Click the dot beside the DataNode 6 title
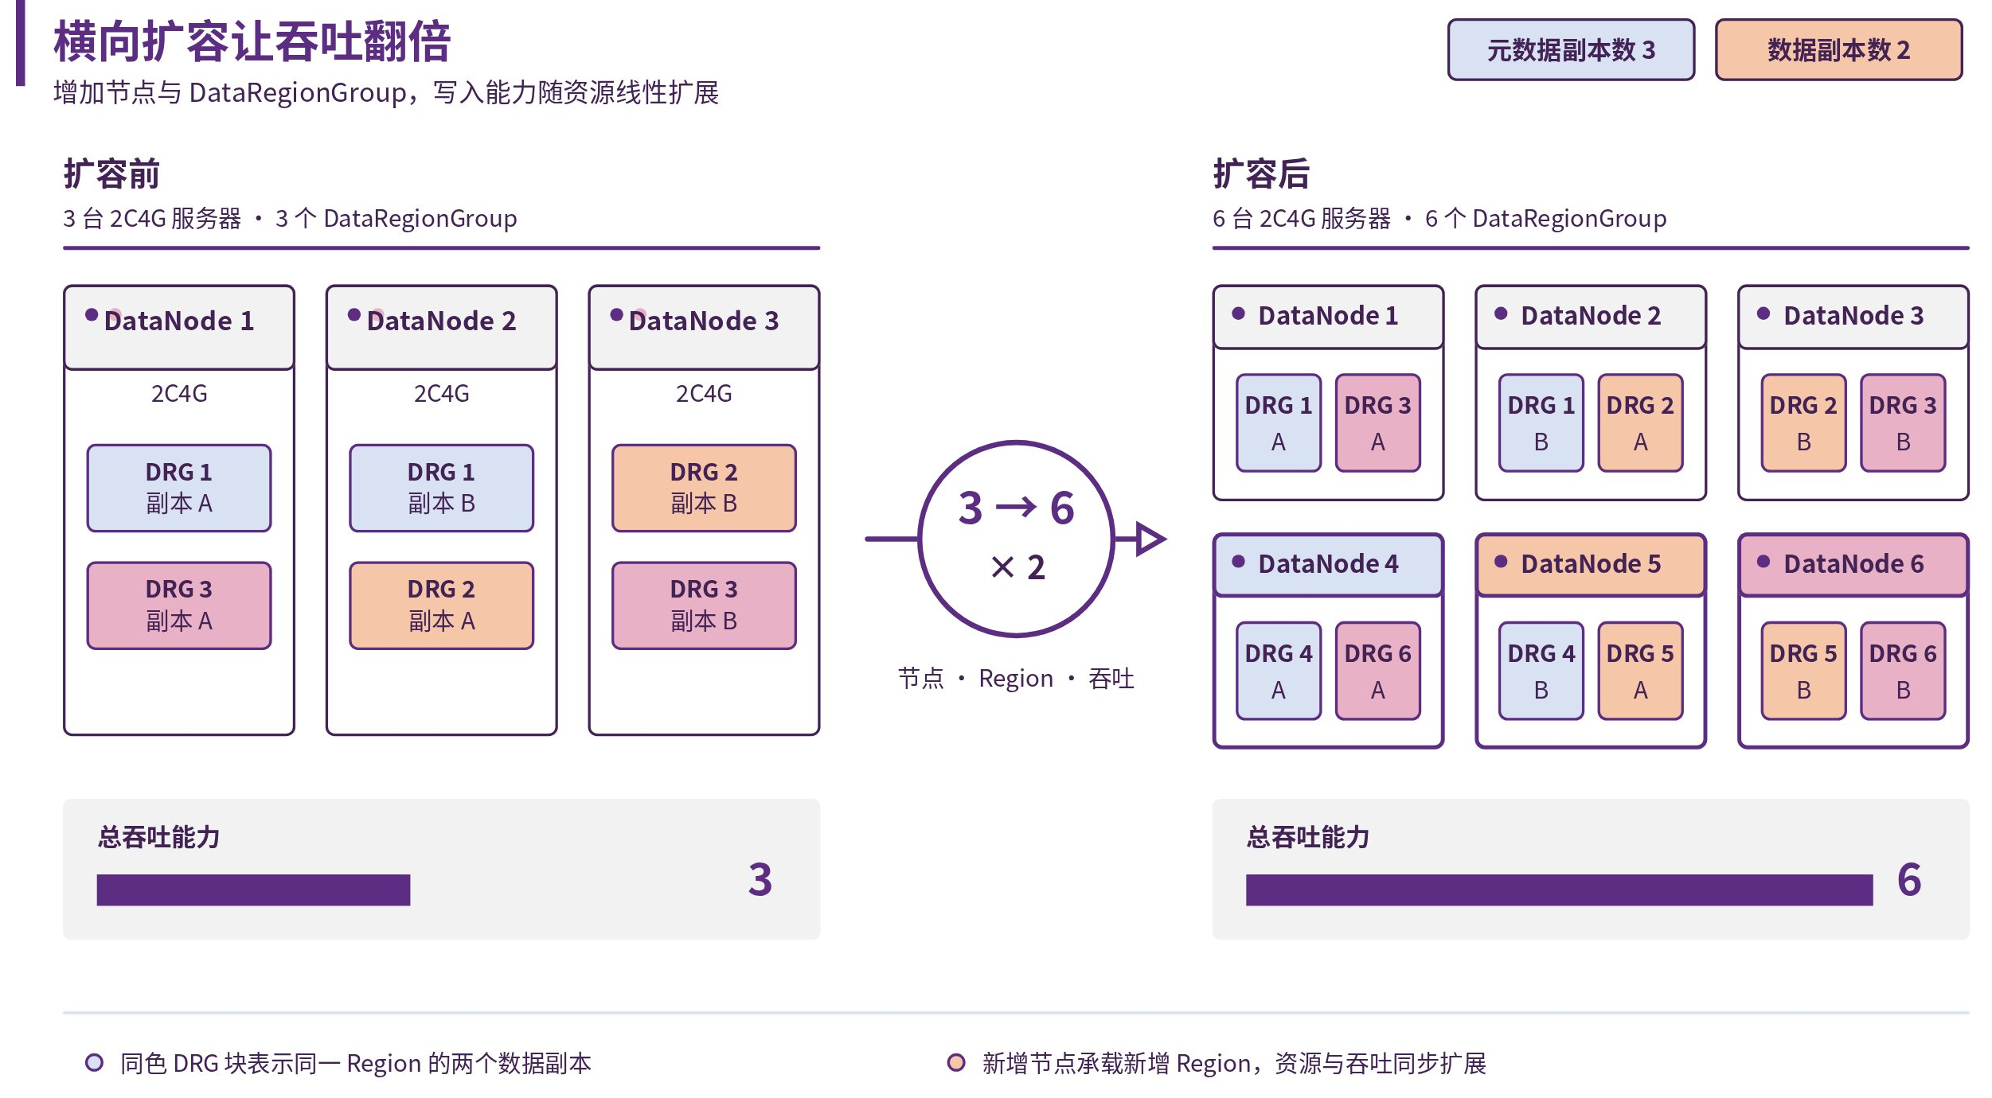Viewport: 1992px width, 1098px height. (1764, 562)
